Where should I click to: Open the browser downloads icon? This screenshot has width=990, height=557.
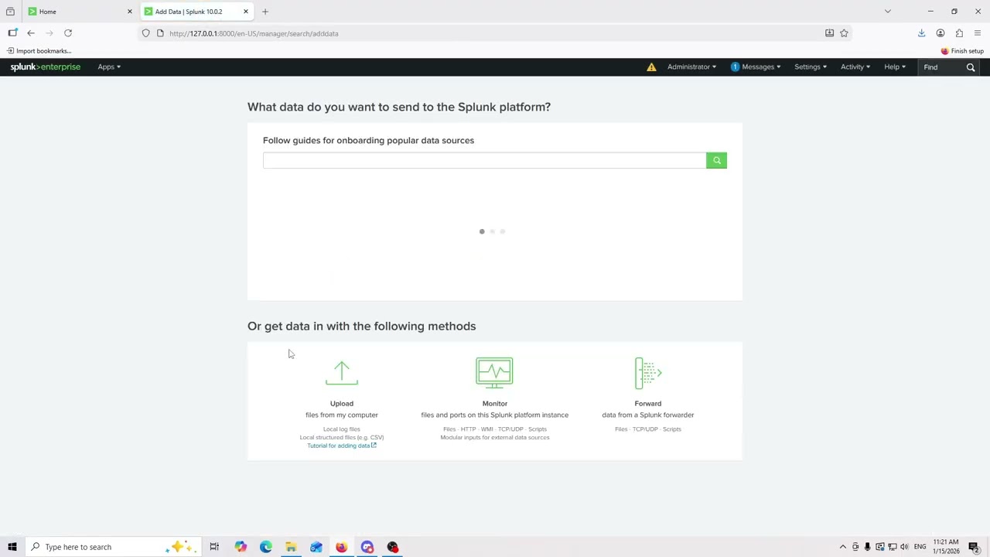tap(921, 33)
